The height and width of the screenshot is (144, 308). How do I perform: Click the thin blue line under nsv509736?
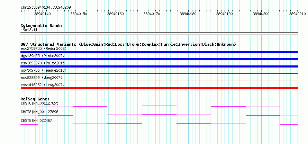[x=159, y=73]
